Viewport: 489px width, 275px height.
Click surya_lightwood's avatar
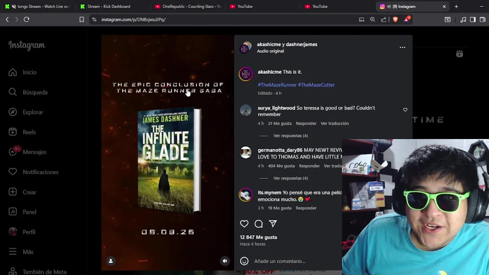[x=246, y=110]
